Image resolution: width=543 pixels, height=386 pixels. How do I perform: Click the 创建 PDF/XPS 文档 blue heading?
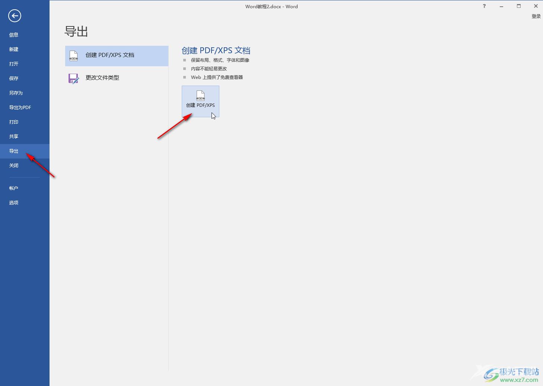(x=216, y=50)
